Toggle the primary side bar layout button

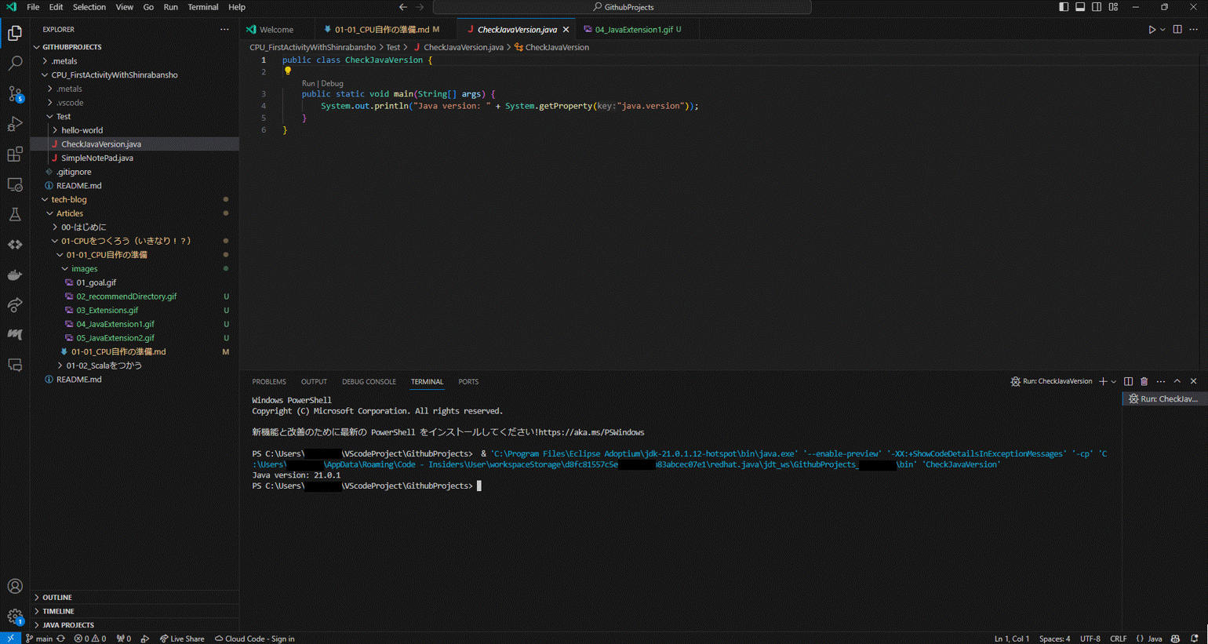coord(1064,7)
